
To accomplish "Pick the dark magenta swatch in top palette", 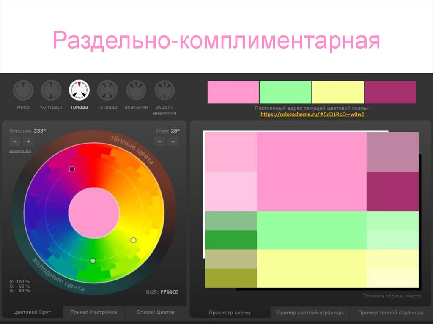I will pos(390,92).
